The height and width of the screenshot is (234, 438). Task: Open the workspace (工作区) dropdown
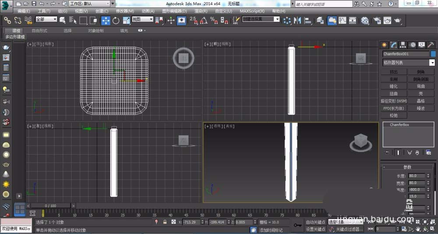pyautogui.click(x=90, y=4)
